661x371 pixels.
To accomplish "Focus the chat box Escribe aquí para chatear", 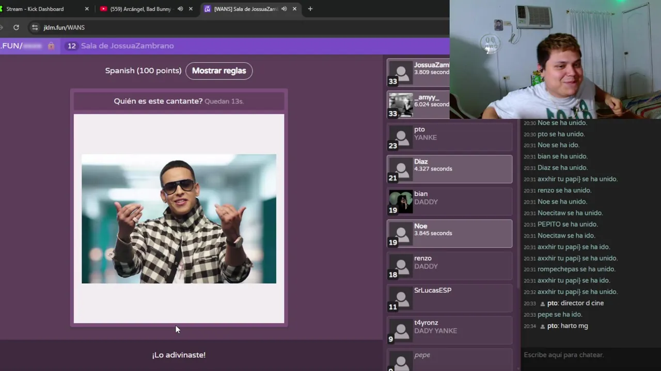I will pyautogui.click(x=591, y=355).
